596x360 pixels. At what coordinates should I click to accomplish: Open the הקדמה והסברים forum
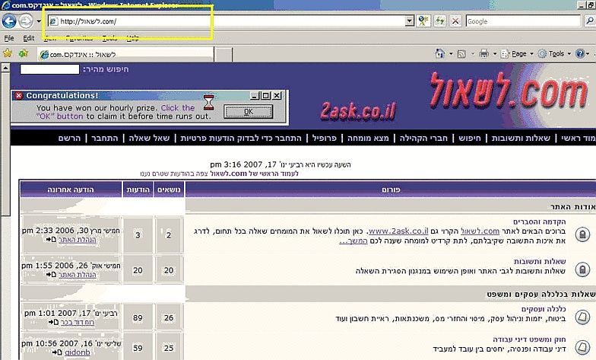pyautogui.click(x=540, y=221)
